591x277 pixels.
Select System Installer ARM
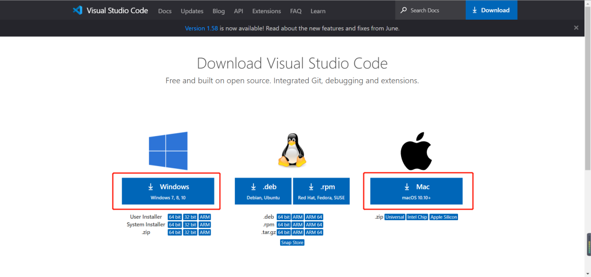tap(205, 225)
